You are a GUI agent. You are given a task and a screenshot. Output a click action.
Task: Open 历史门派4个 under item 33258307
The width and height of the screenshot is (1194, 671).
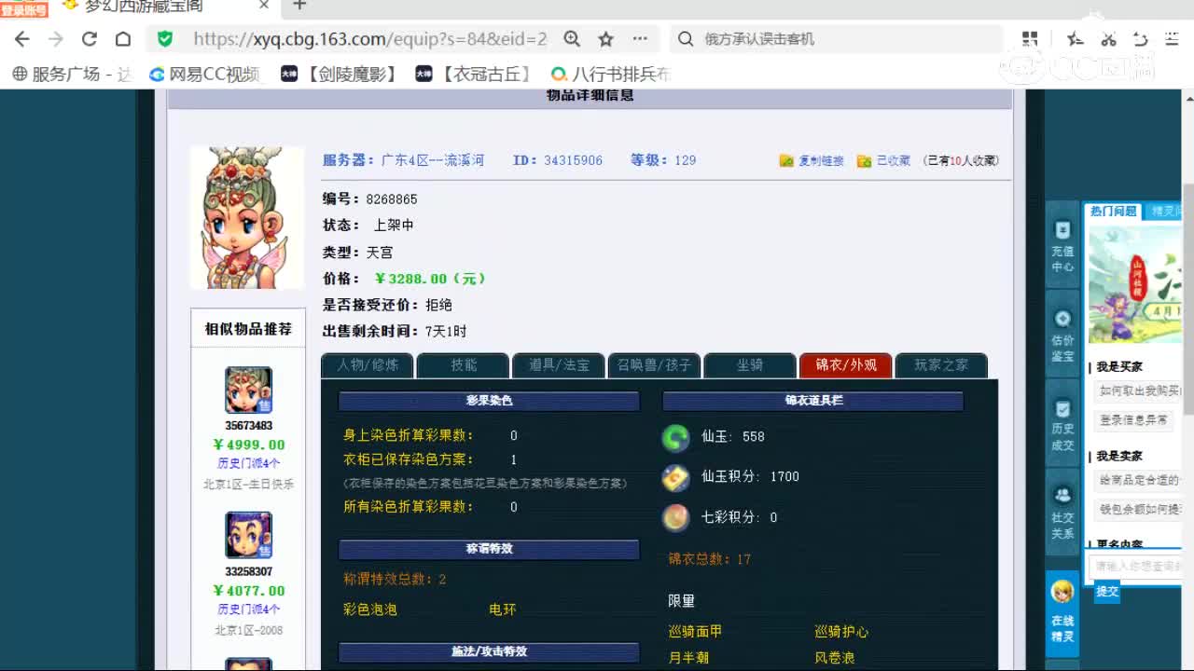[249, 609]
